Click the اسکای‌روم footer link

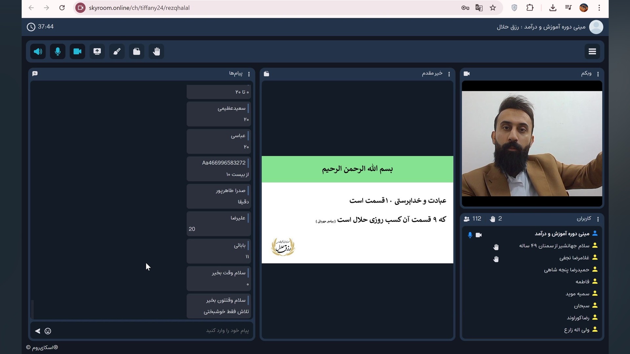[42, 347]
